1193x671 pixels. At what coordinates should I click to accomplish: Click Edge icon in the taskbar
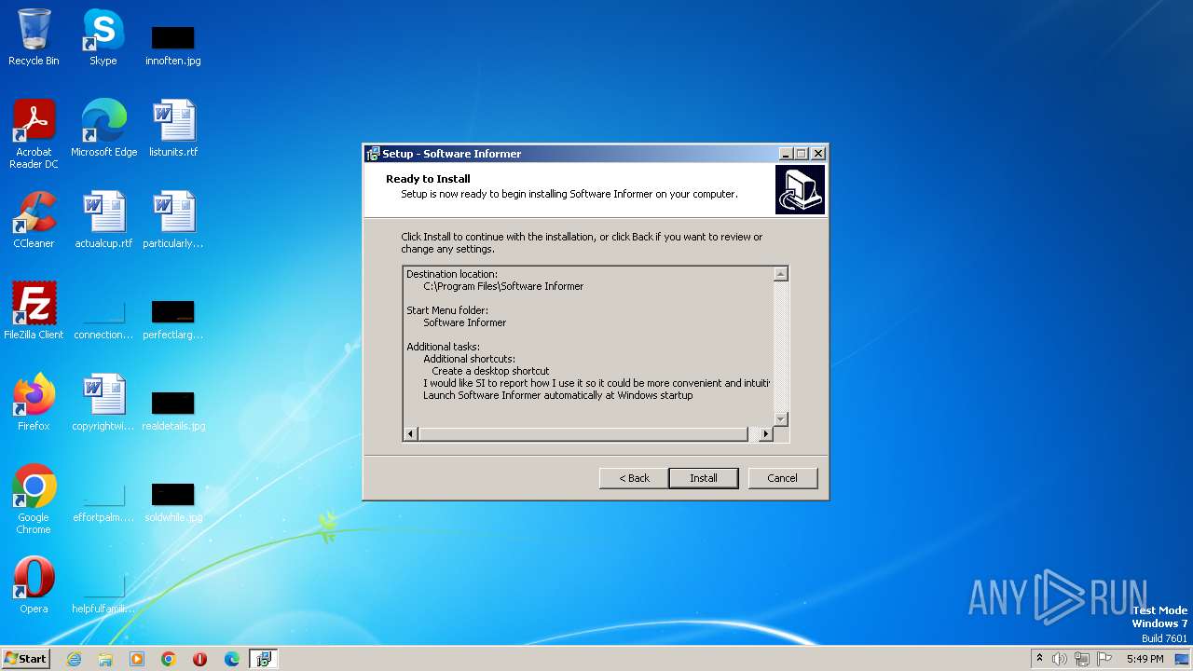[232, 659]
